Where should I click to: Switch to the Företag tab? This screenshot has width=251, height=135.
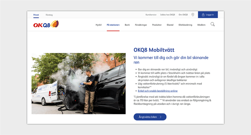coord(49,15)
